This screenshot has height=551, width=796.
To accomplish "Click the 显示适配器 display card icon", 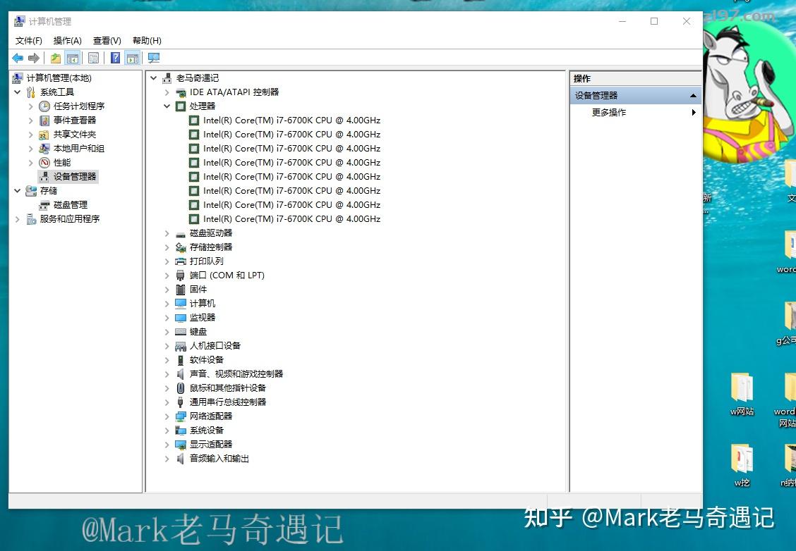I will coord(180,445).
